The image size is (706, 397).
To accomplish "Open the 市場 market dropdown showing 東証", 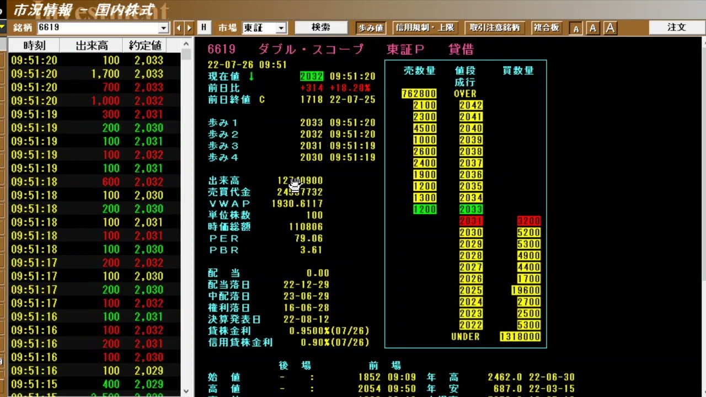I will [281, 28].
